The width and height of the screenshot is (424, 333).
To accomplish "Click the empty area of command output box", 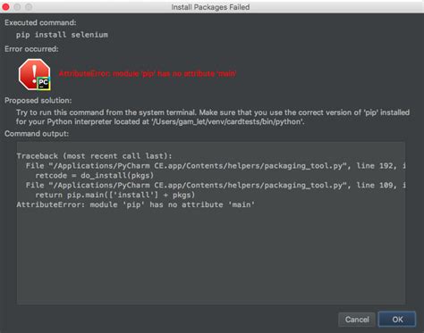I will coord(211,256).
